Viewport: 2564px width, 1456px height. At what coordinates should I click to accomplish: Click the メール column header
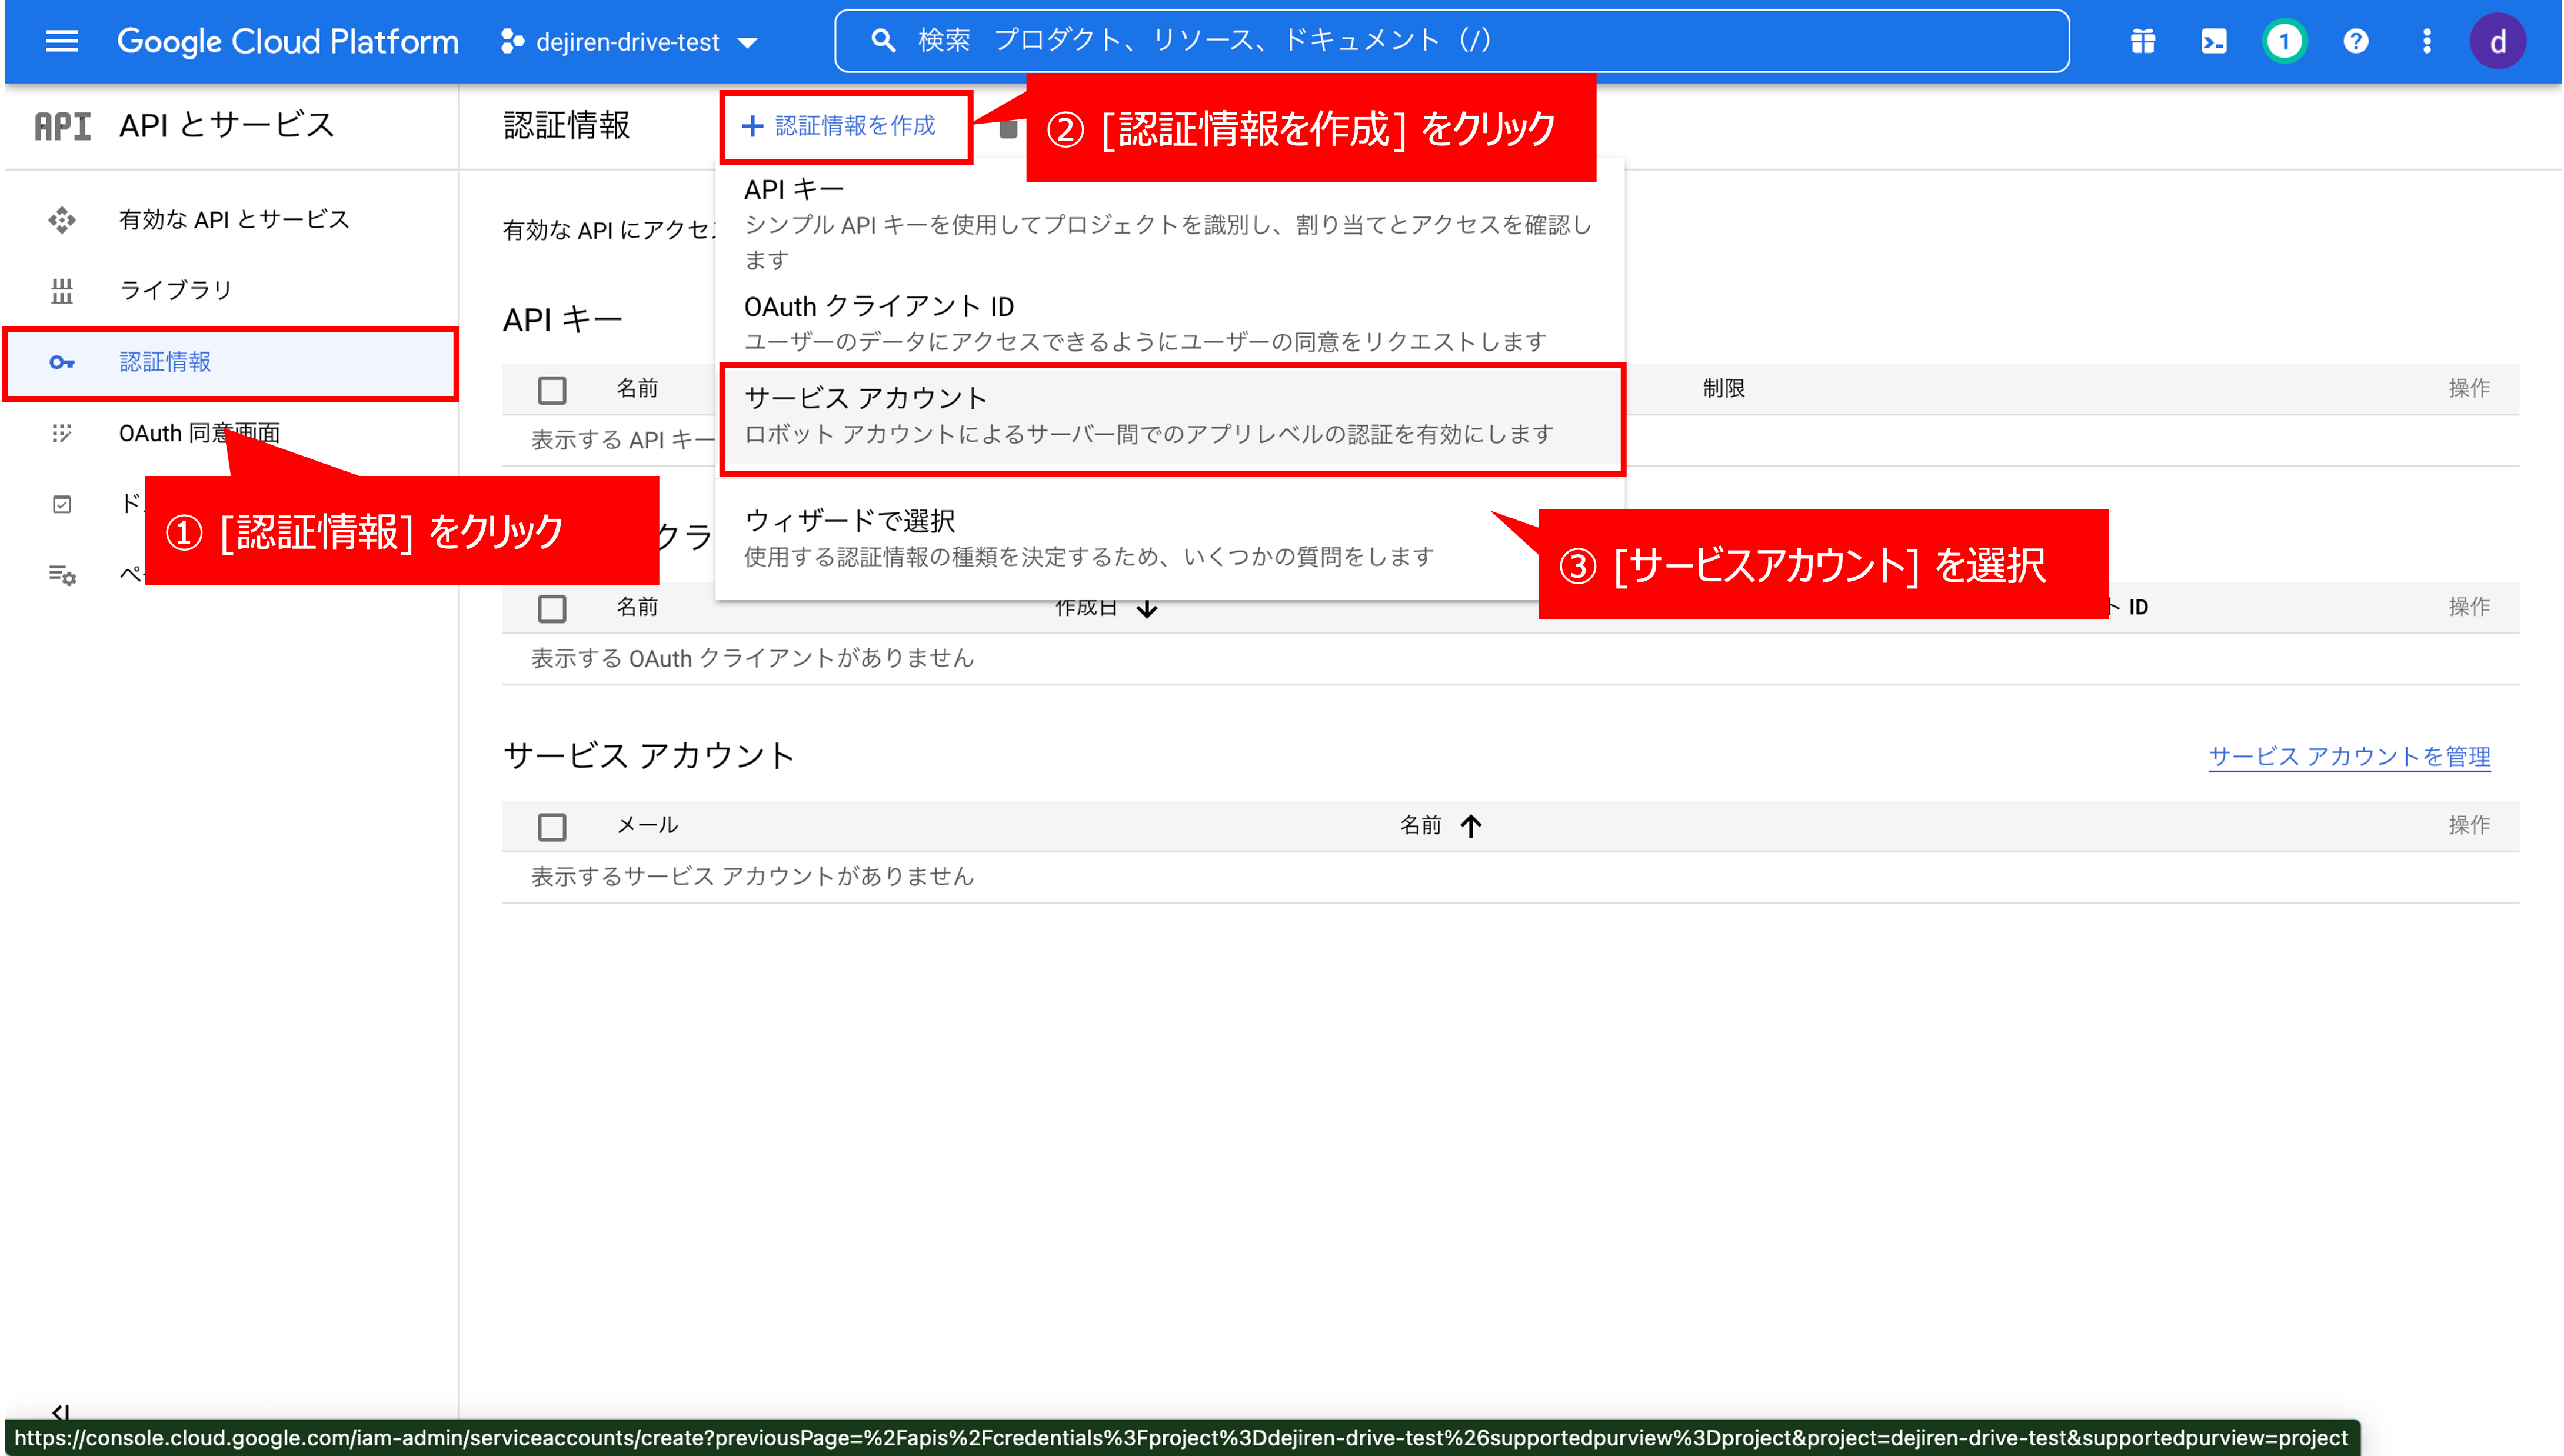click(x=647, y=825)
